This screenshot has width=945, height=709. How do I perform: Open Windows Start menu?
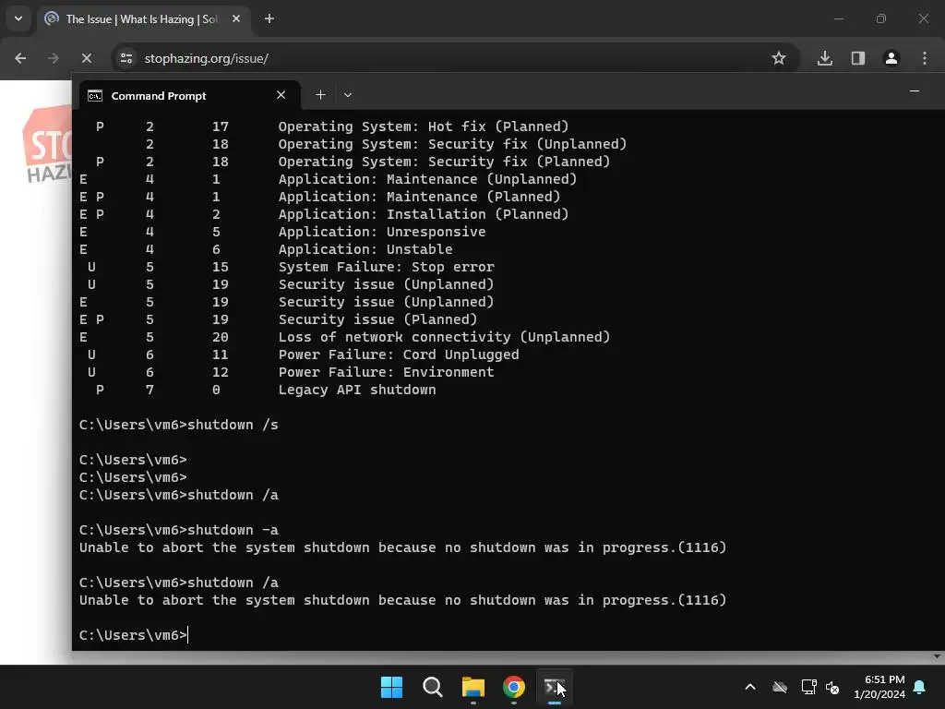391,687
